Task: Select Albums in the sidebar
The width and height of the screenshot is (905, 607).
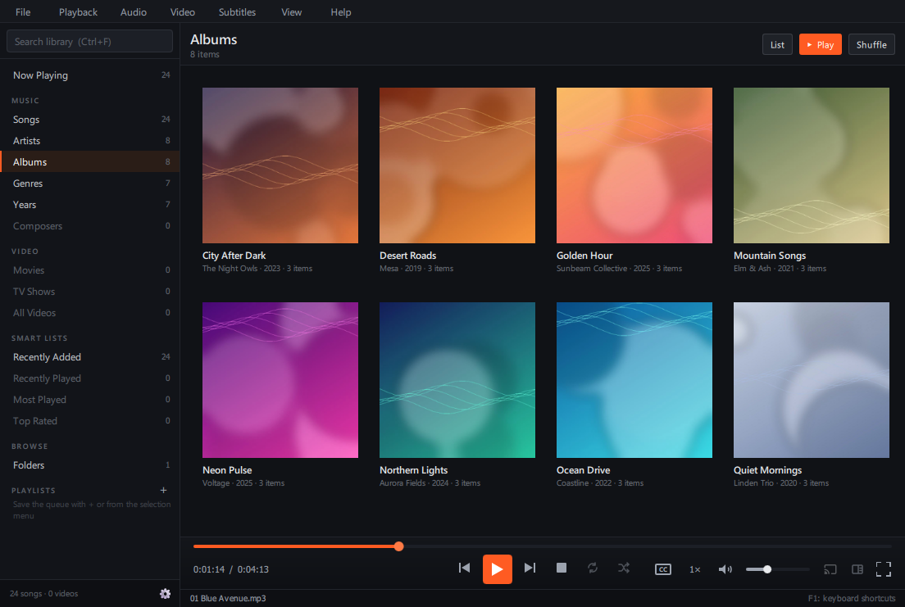Action: (90, 162)
